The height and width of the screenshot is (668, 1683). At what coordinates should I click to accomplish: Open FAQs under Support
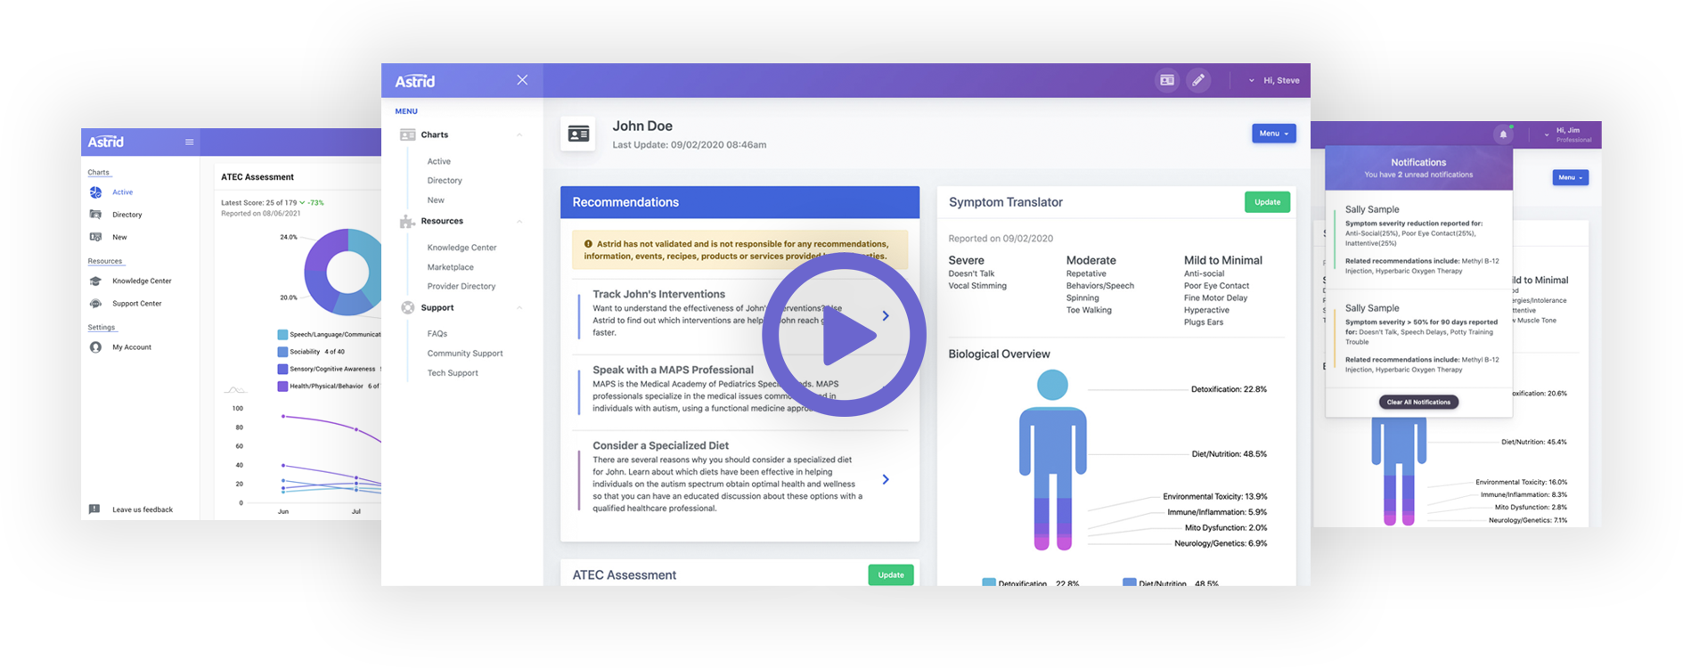tap(437, 334)
